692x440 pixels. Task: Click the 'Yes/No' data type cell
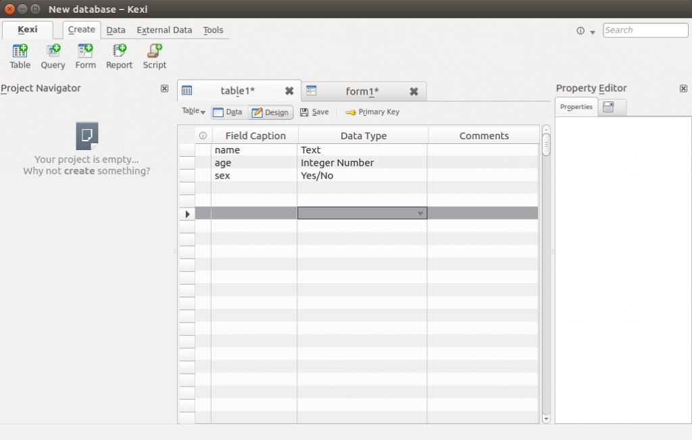[362, 176]
